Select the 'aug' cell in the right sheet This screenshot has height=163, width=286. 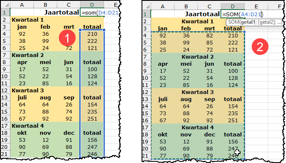click(186, 99)
